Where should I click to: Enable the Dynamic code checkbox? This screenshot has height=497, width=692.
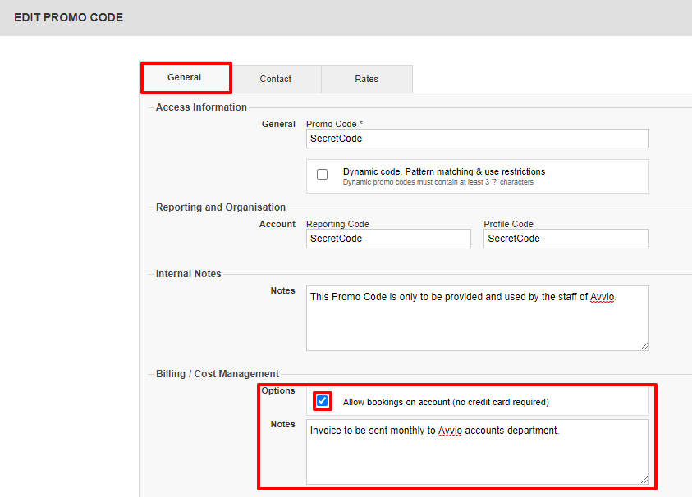tap(322, 174)
